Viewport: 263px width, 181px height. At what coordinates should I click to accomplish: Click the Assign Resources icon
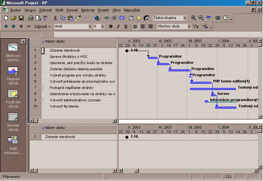146,18
